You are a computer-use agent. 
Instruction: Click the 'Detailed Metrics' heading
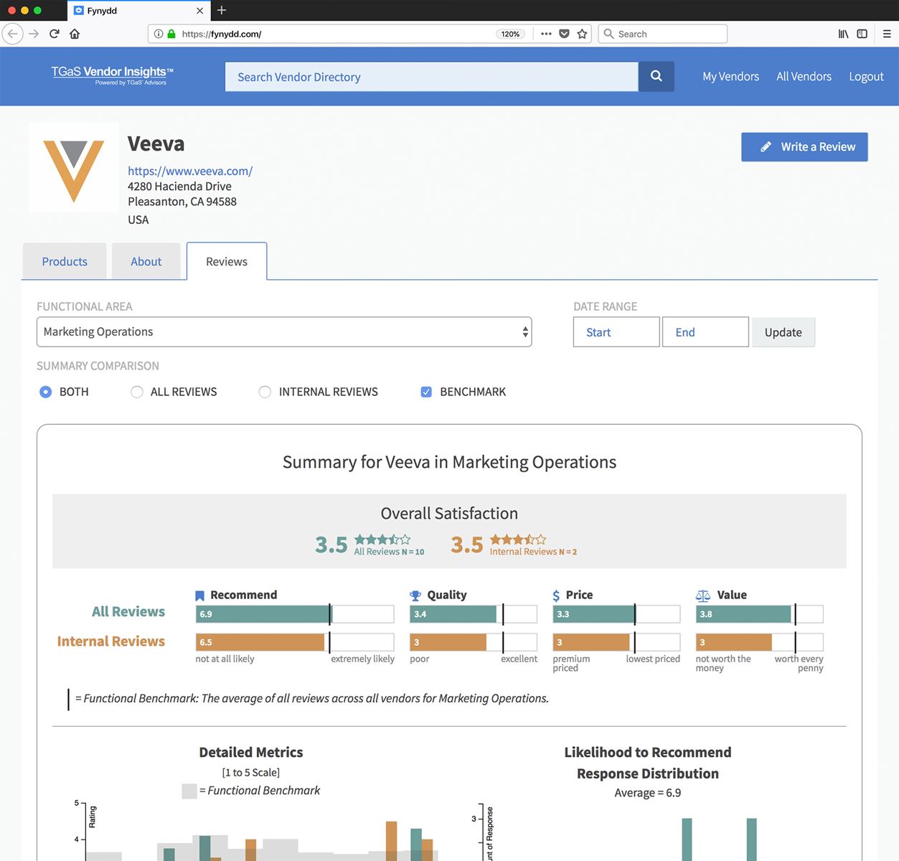(x=251, y=752)
